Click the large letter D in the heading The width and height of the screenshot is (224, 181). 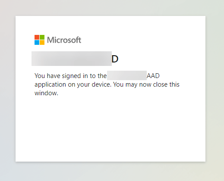click(115, 59)
